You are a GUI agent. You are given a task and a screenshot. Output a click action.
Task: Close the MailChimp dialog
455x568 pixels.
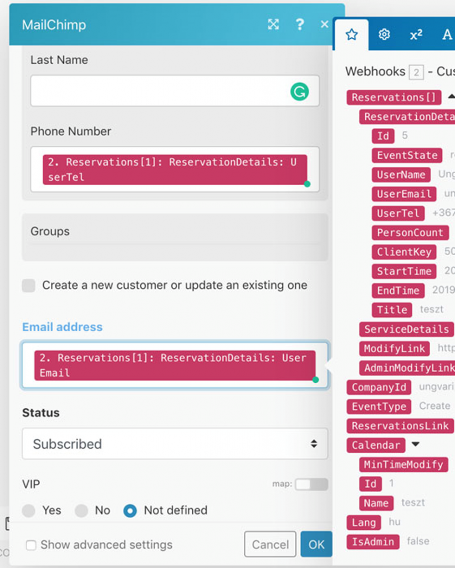click(324, 24)
